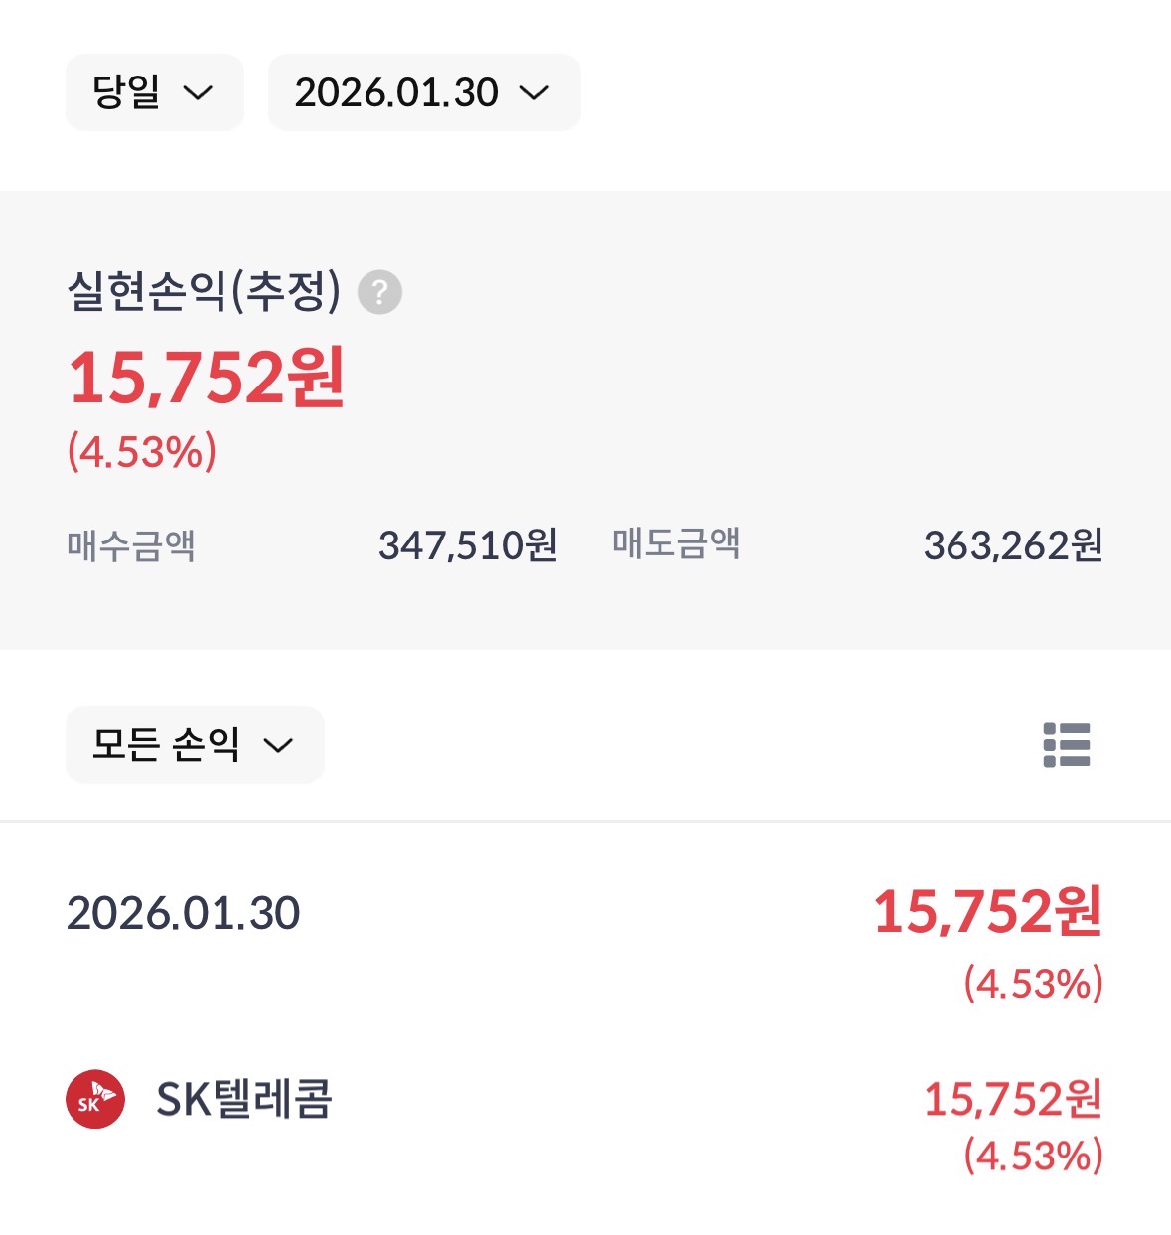Open the 당일 period dropdown
Image resolution: width=1171 pixels, height=1235 pixels.
pos(154,92)
